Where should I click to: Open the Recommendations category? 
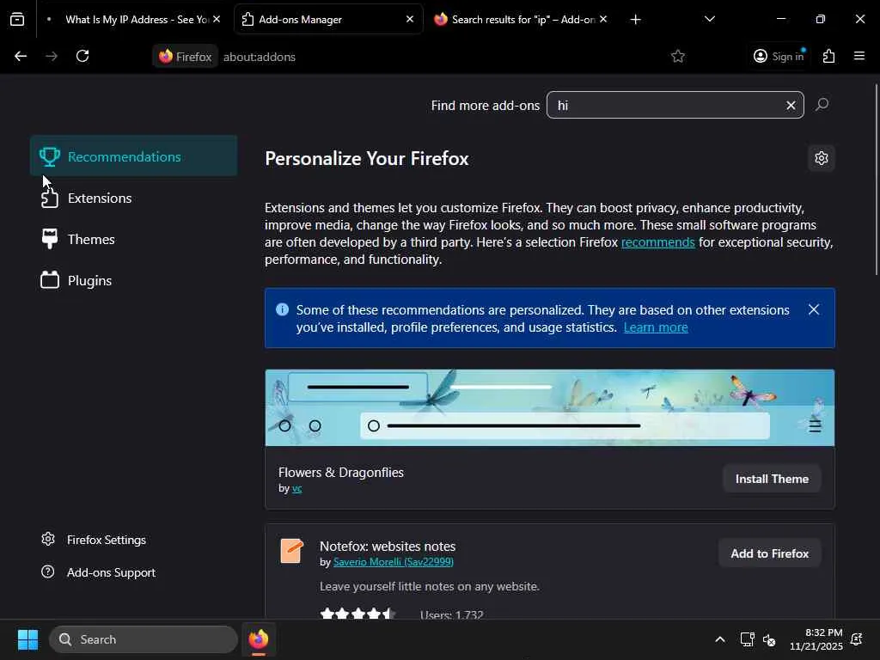point(133,156)
